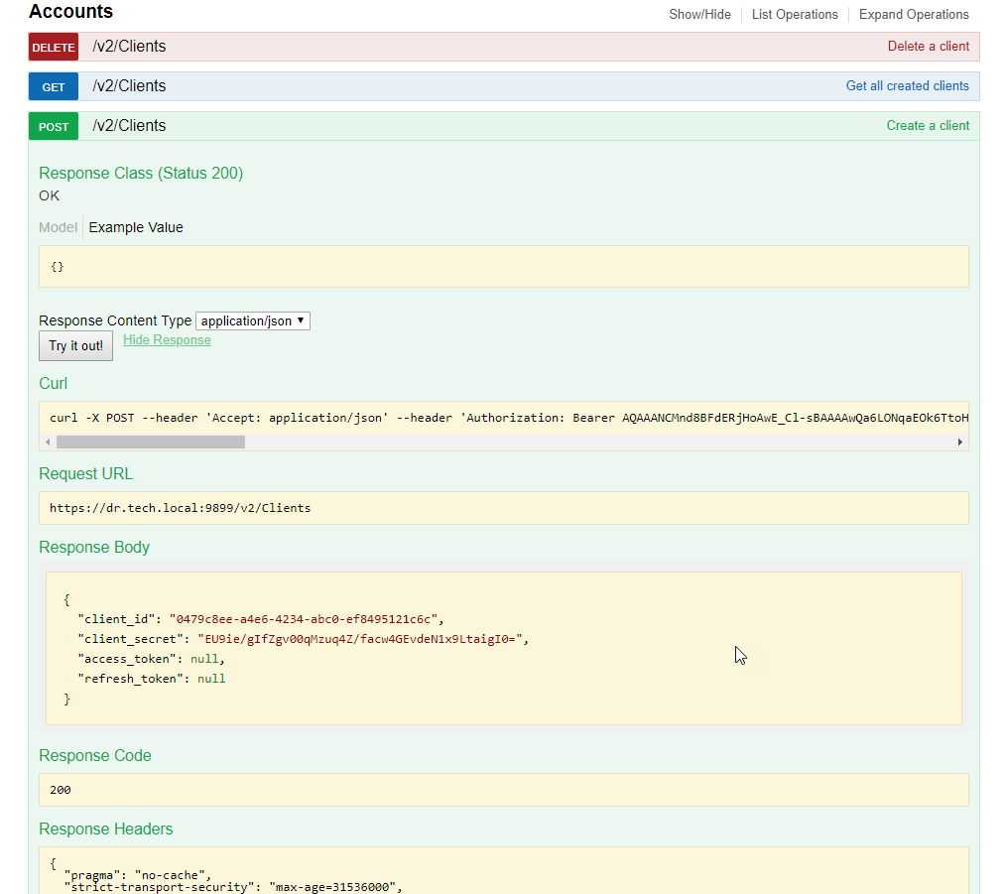Open the Response Content Type dropdown
Screen dimensions: 1007x894
coord(252,321)
